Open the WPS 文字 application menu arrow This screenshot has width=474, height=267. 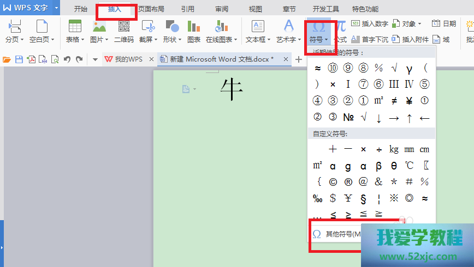[x=56, y=8]
